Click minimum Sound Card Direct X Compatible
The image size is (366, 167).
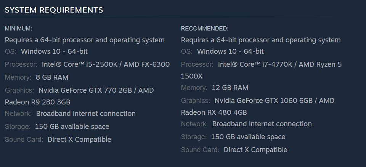[79, 140]
